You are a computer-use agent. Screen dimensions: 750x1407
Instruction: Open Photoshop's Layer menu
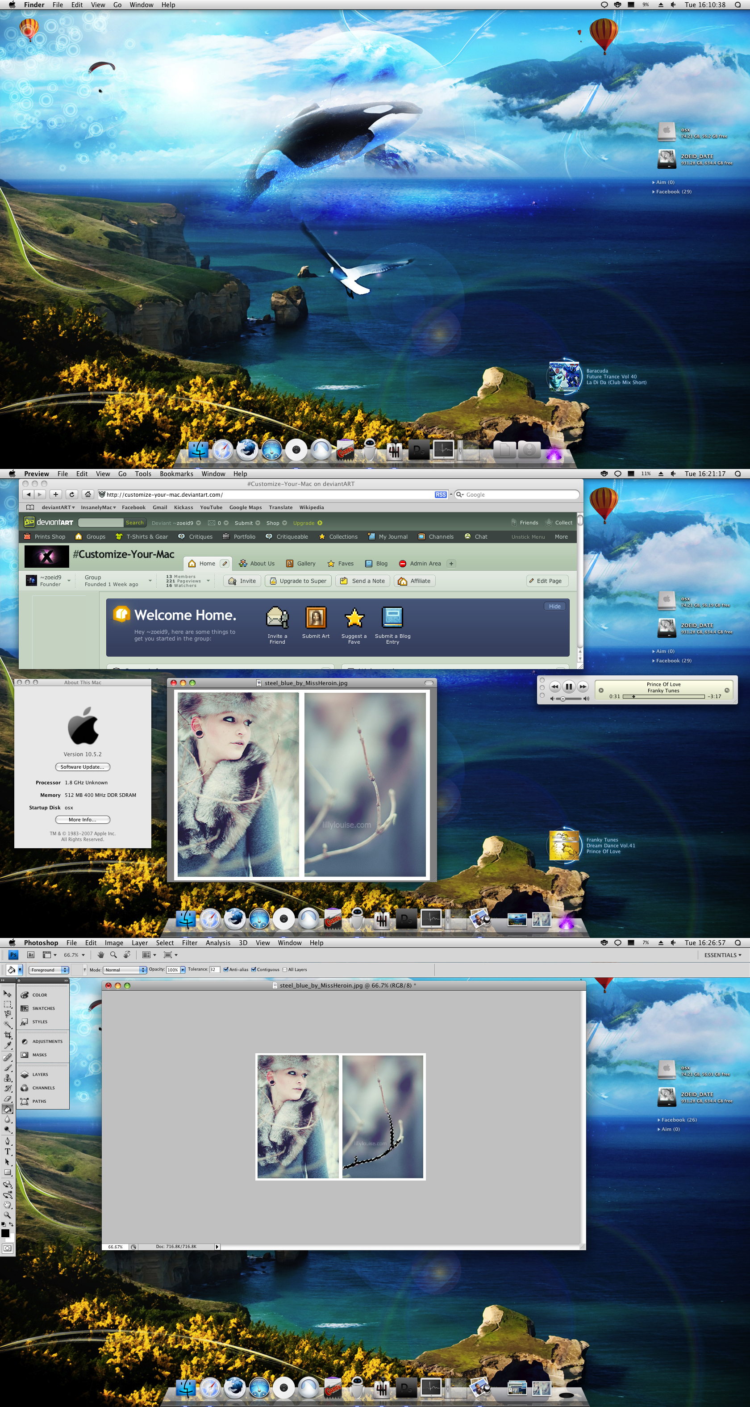[x=140, y=943]
